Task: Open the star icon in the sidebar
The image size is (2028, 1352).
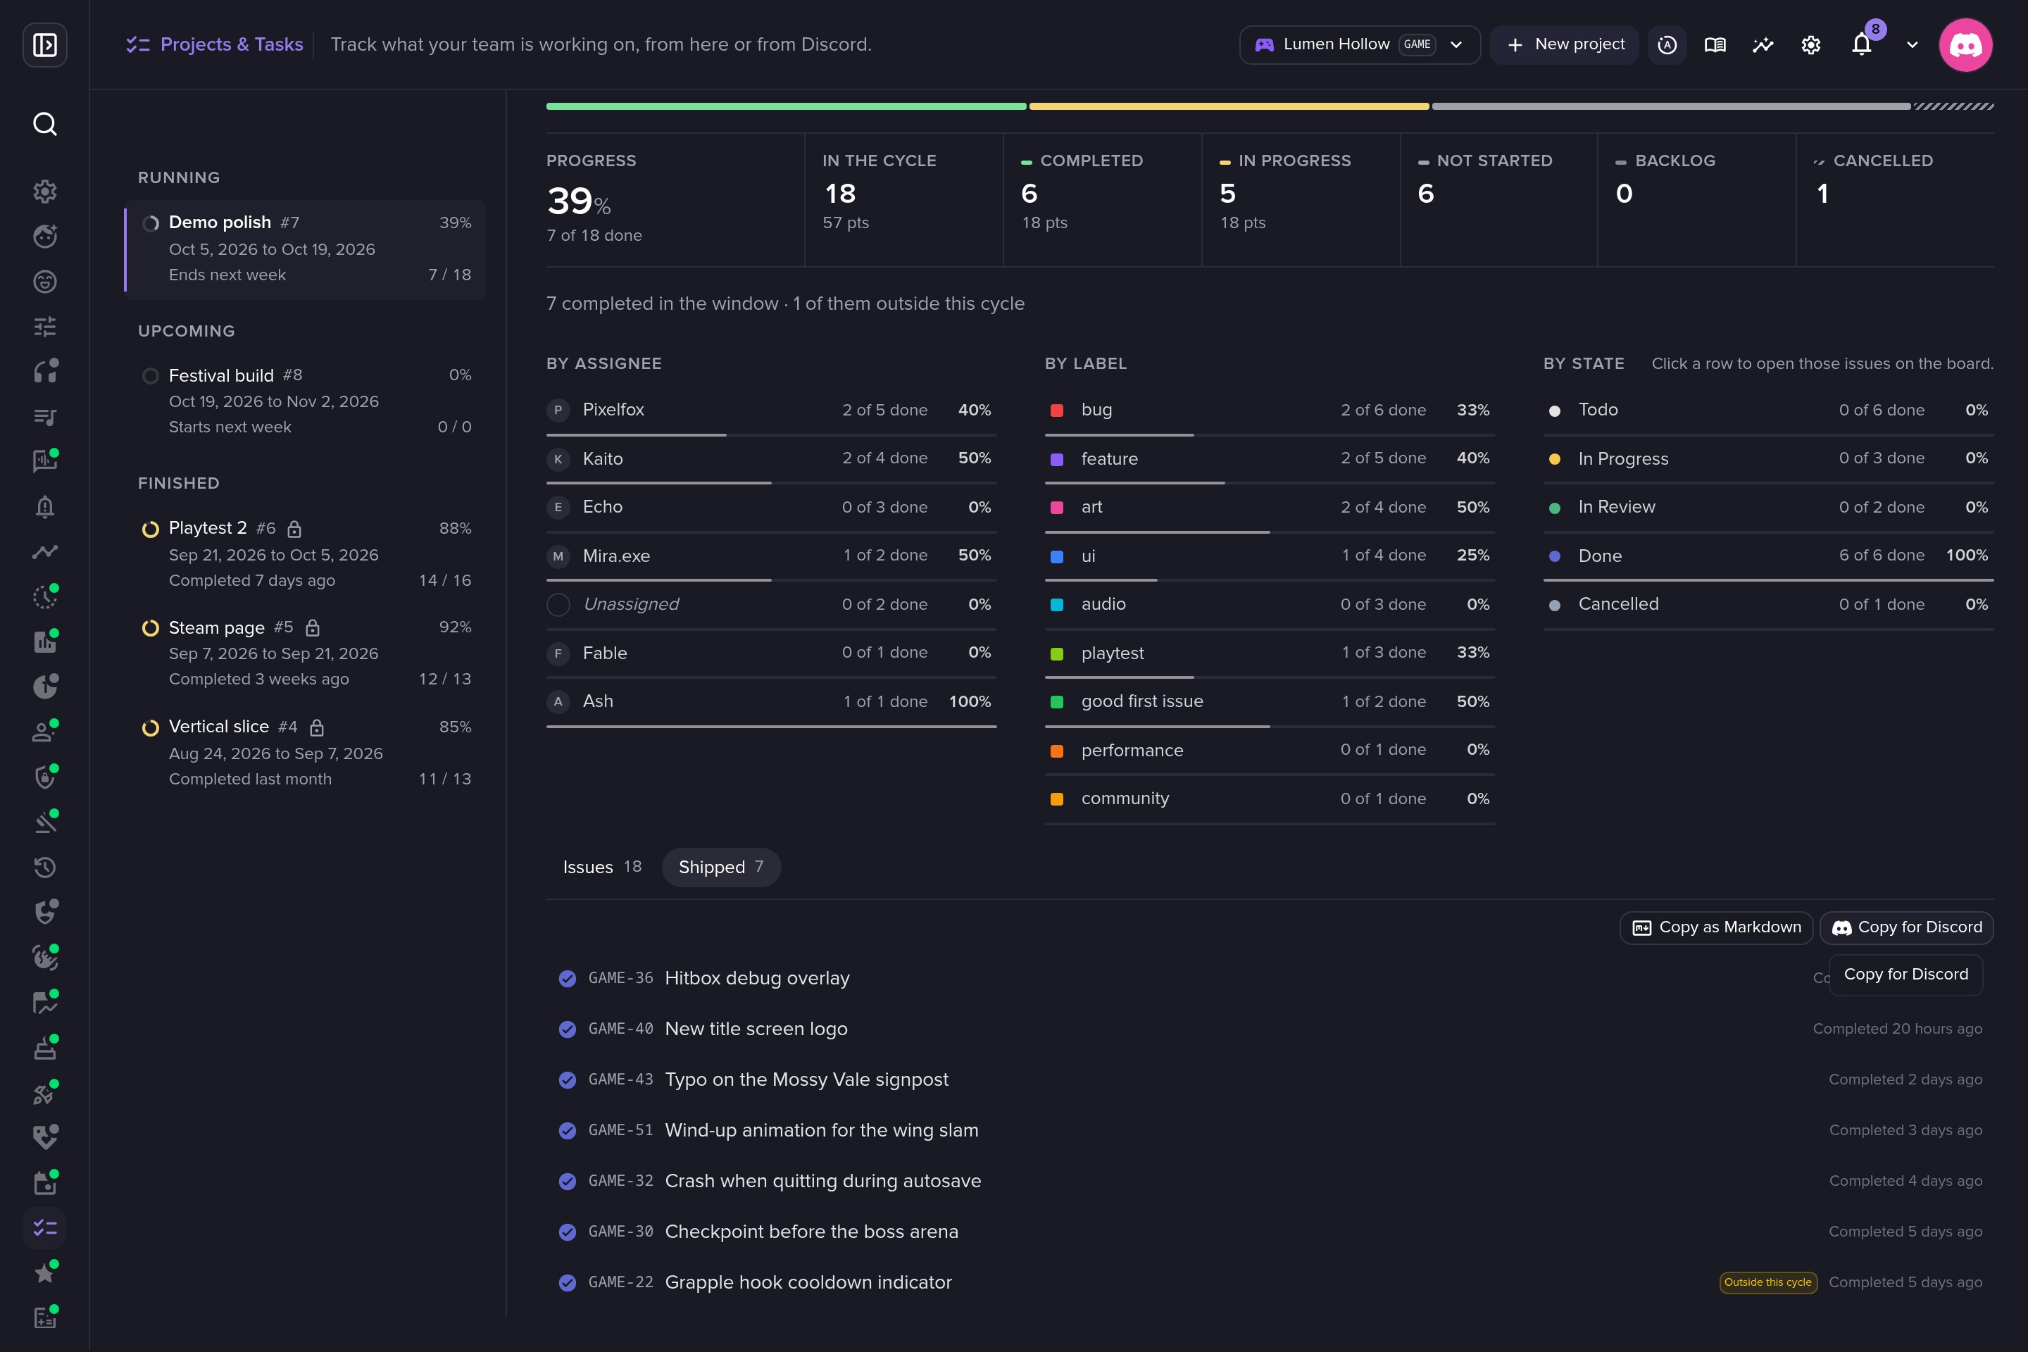Action: point(45,1272)
